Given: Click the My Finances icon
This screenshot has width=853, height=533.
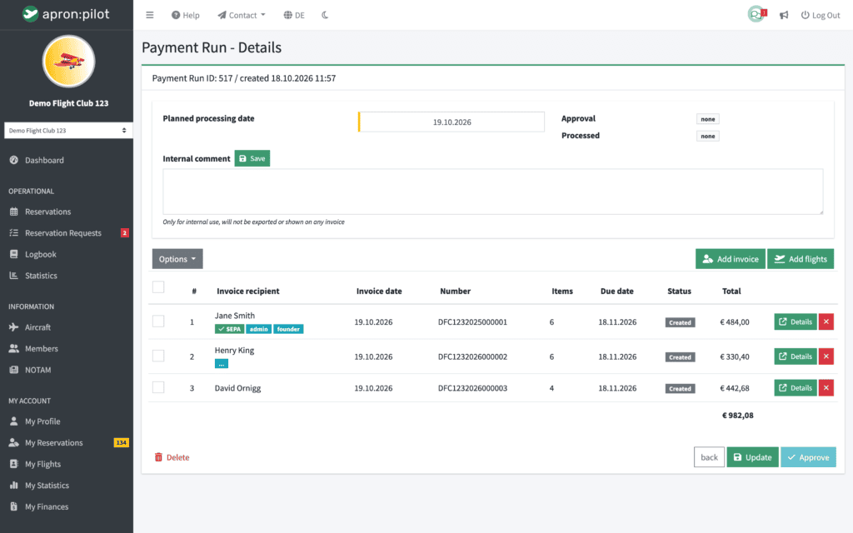Looking at the screenshot, I should [13, 506].
